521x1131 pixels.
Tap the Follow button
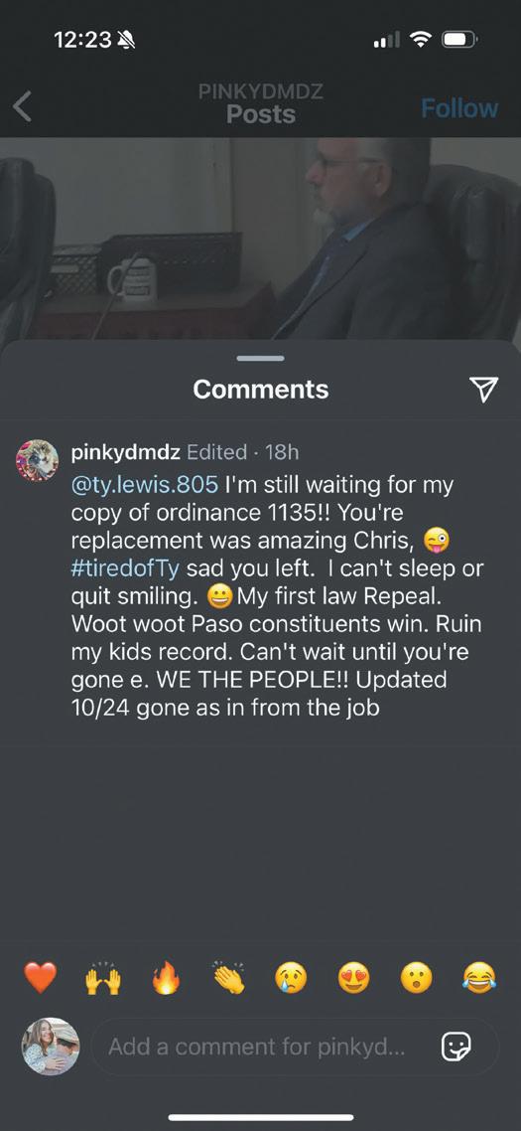459,108
